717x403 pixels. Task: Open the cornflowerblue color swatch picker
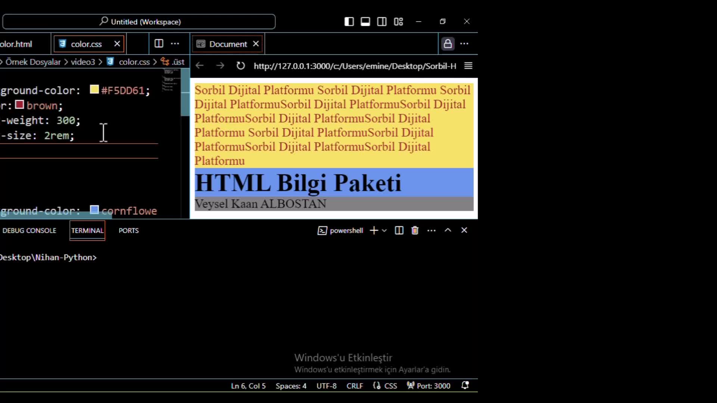click(x=94, y=210)
